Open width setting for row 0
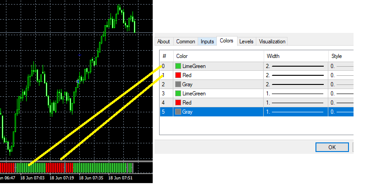 (296, 66)
